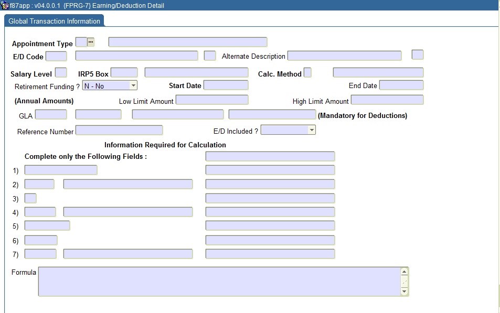500x313 pixels.
Task: Expand the E/D Included dropdown list
Action: click(x=312, y=130)
